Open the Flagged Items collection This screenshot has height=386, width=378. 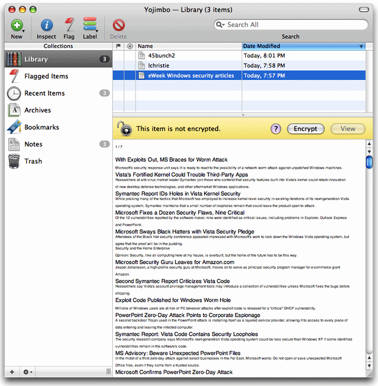pos(58,76)
